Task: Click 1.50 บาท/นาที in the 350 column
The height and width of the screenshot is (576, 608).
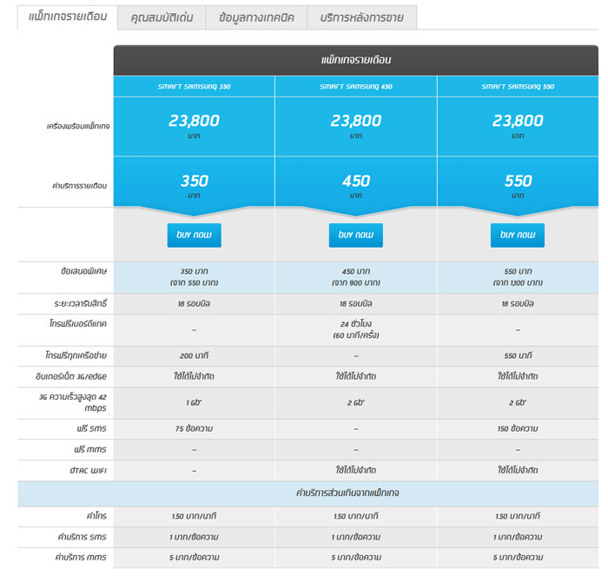Action: [x=194, y=516]
